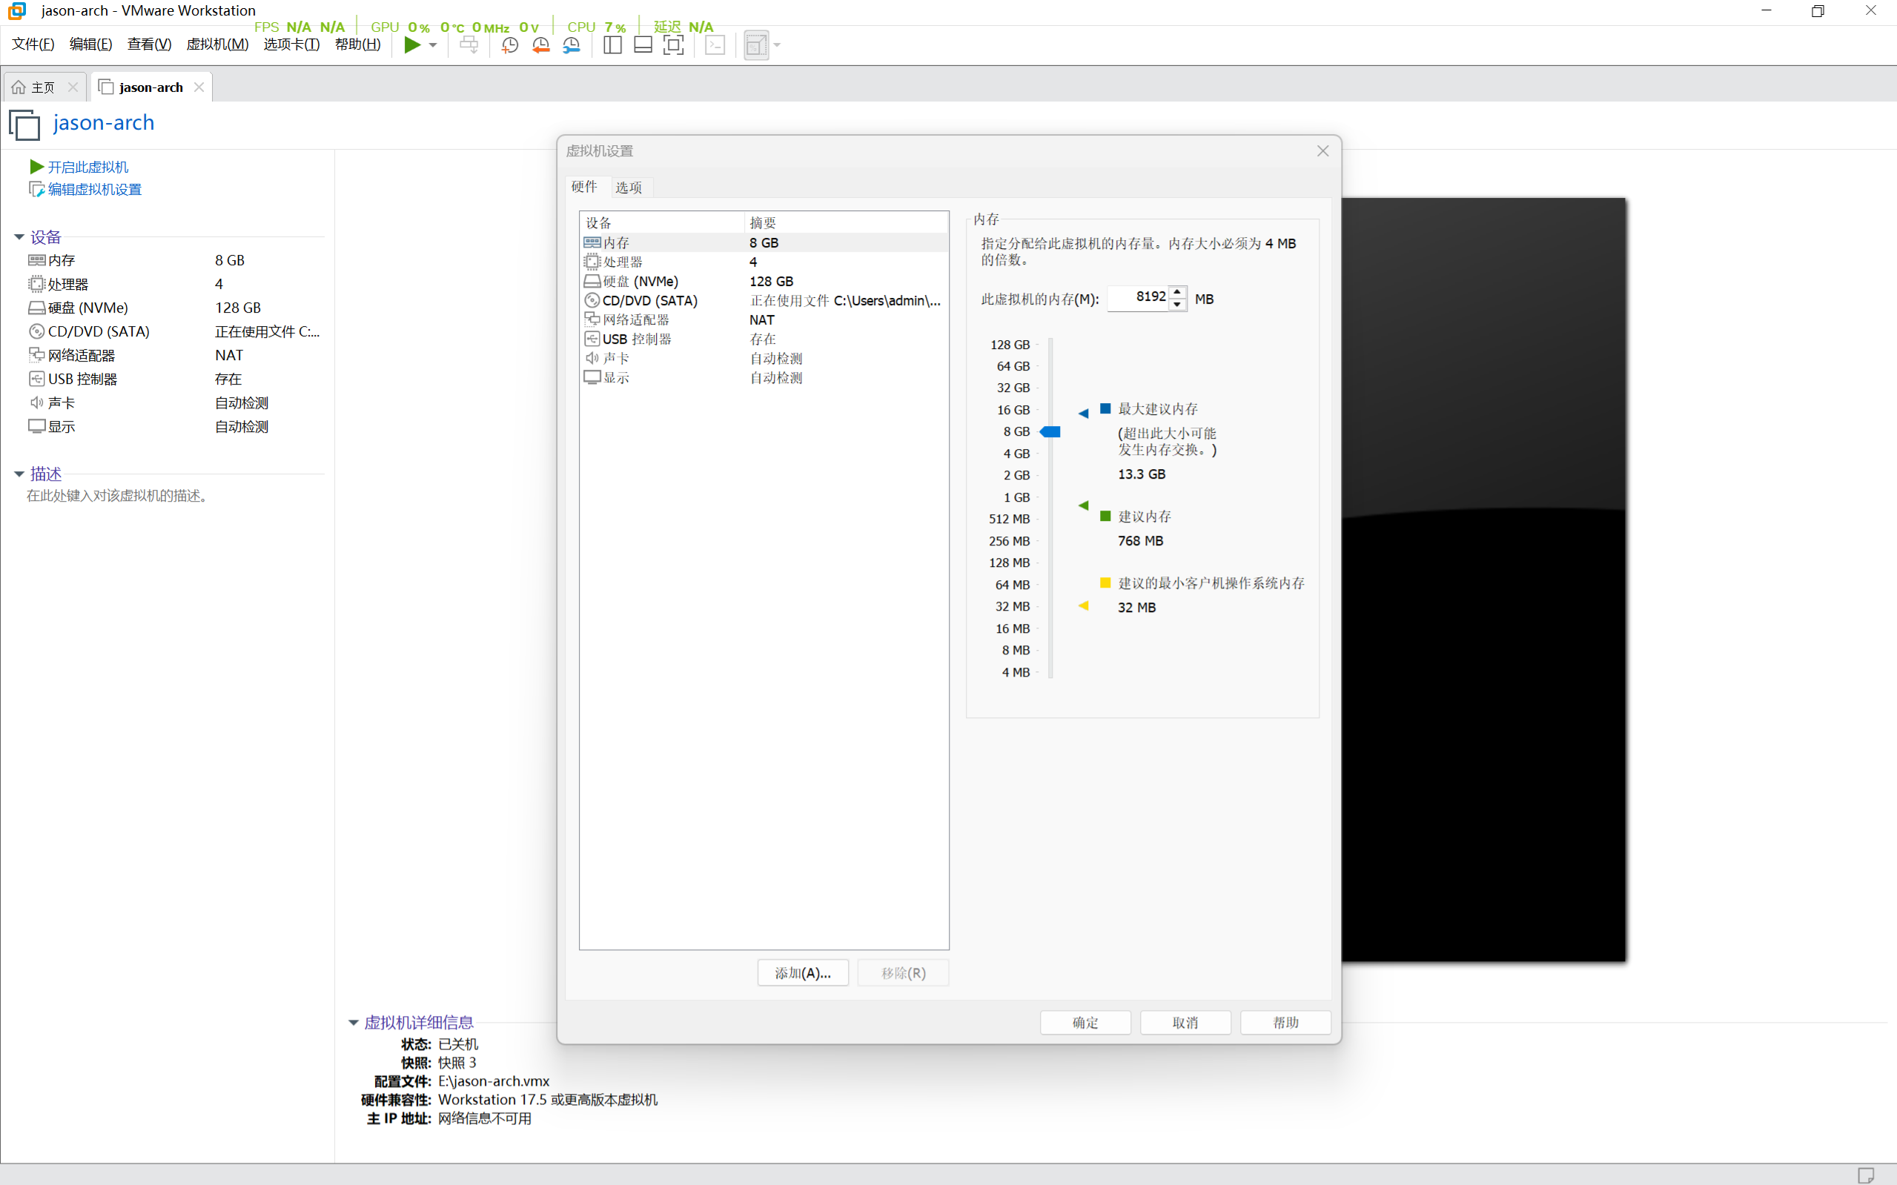Viewport: 1897px width, 1185px height.
Task: Open snapshot manager wrench-clock icon
Action: click(x=572, y=44)
